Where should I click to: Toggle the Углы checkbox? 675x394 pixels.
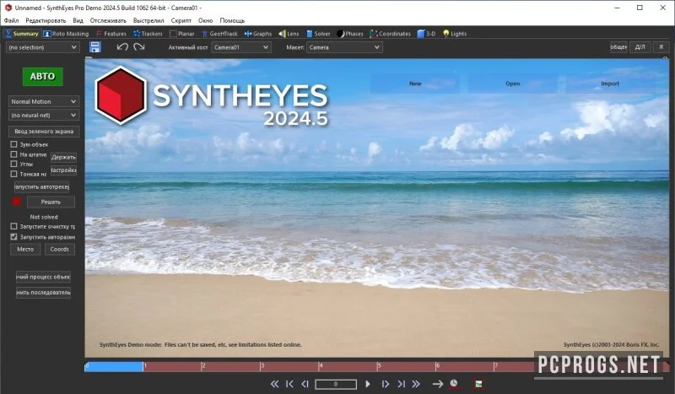point(13,164)
